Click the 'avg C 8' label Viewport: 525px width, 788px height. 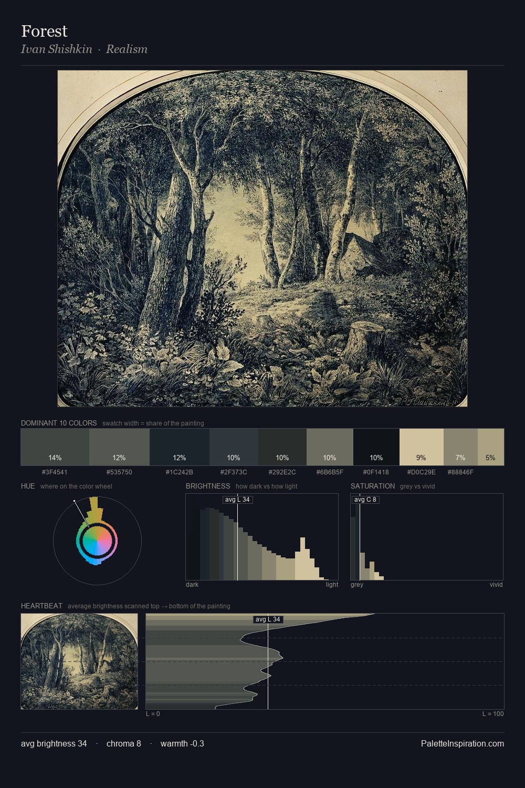click(x=365, y=500)
